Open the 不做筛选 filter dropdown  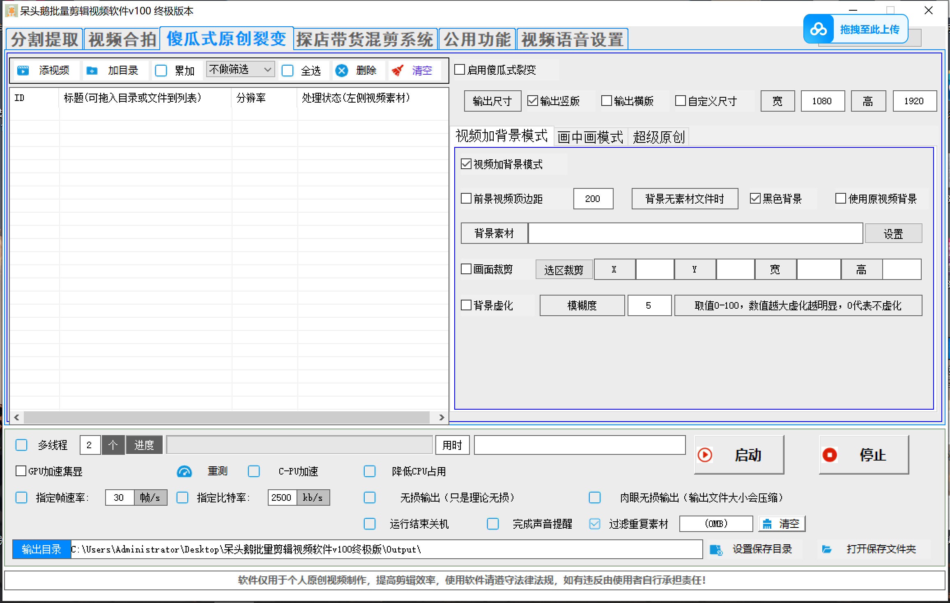[240, 69]
